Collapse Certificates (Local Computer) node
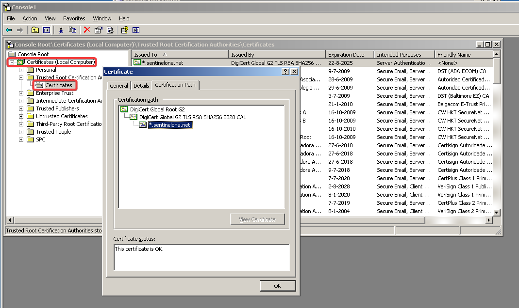Screen dimensions: 519x308 click(12, 62)
